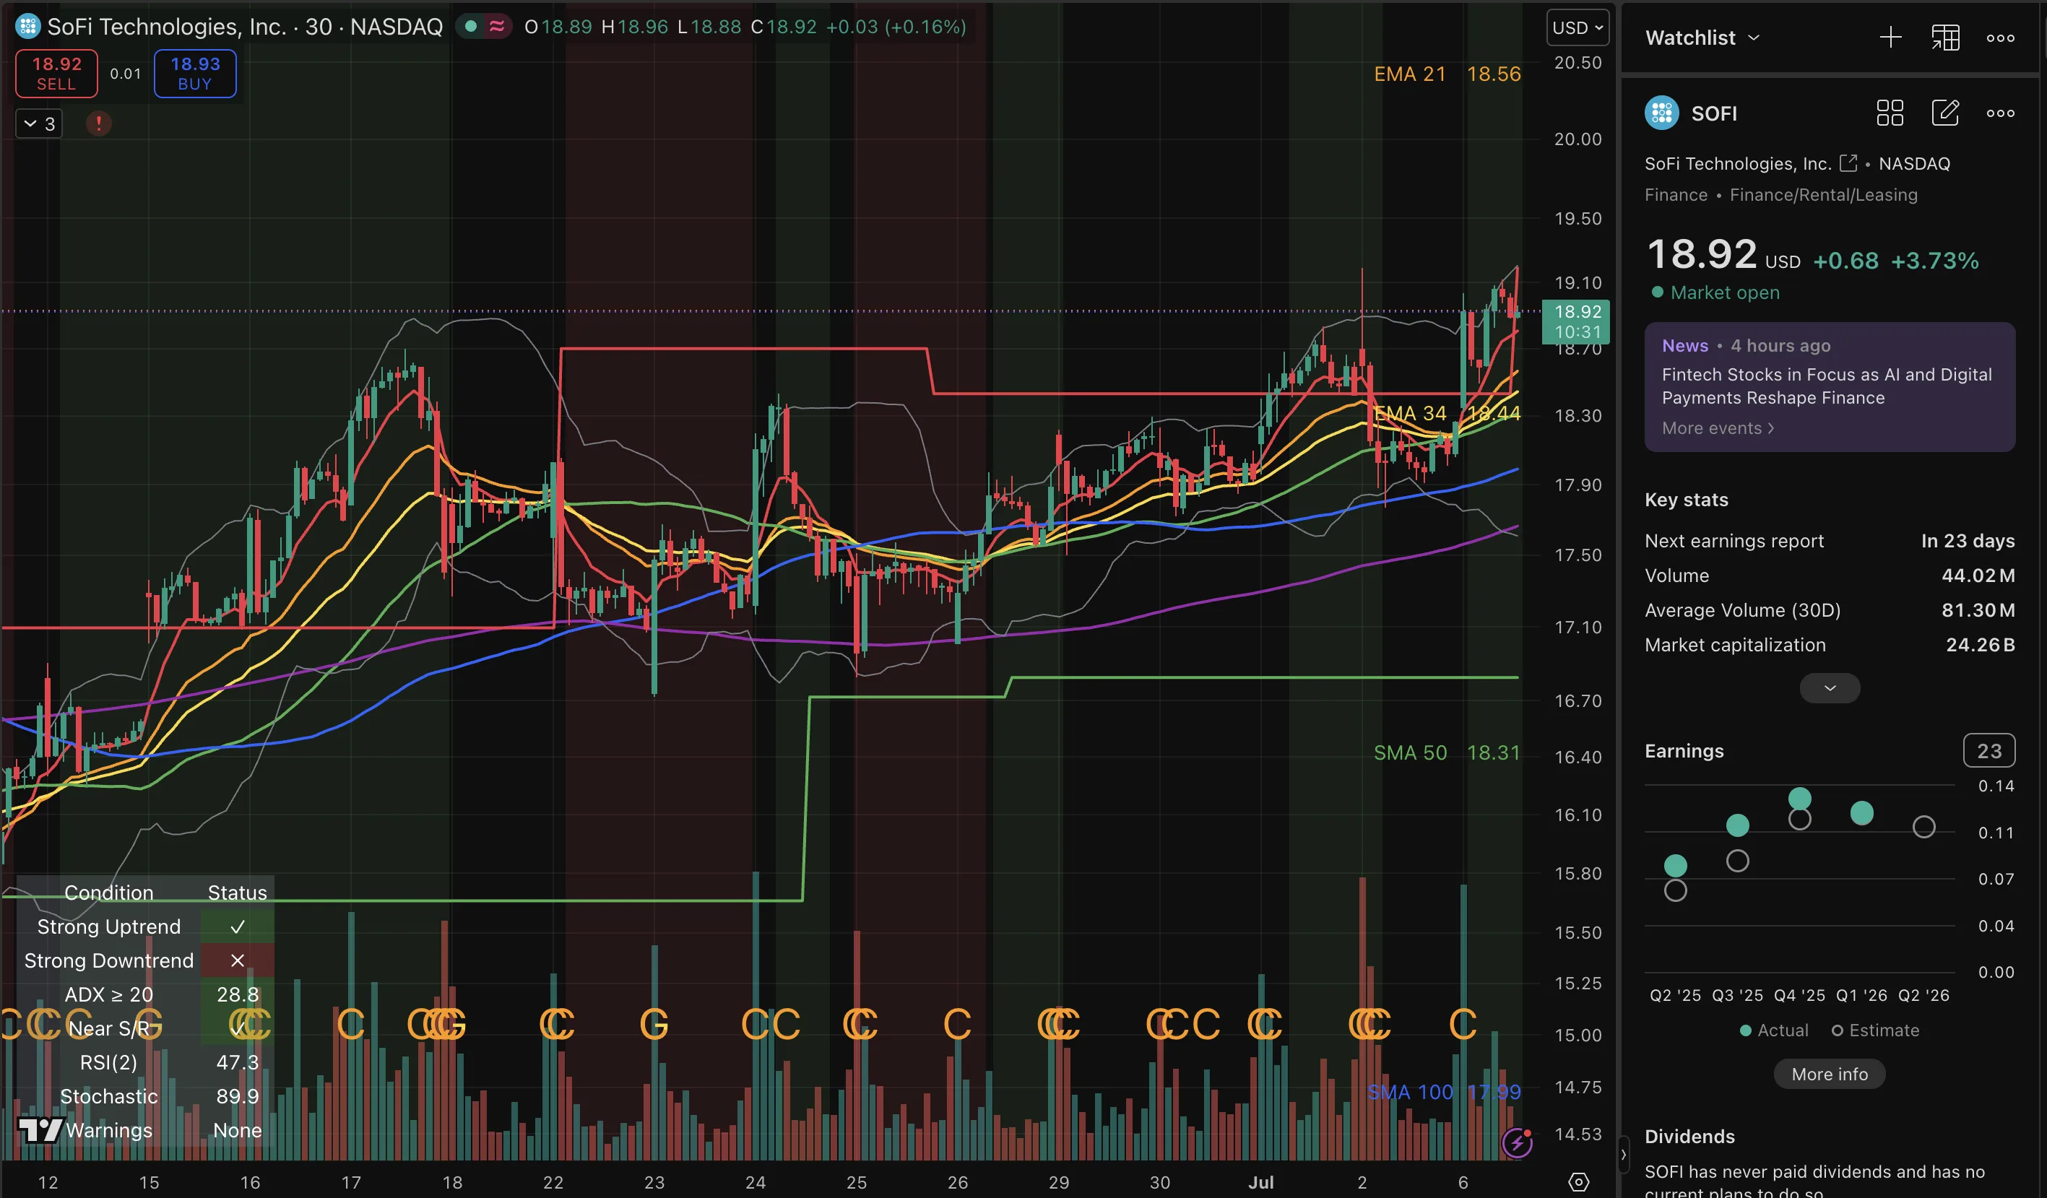Open the Watchlist three-dots menu
Viewport: 2047px width, 1198px height.
click(2000, 38)
